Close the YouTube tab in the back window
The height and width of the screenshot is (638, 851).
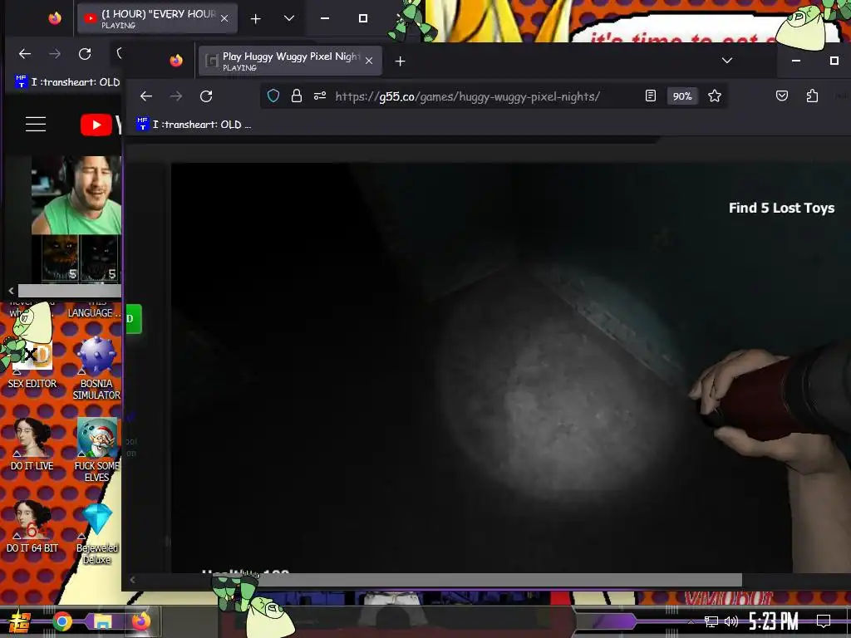coord(224,18)
